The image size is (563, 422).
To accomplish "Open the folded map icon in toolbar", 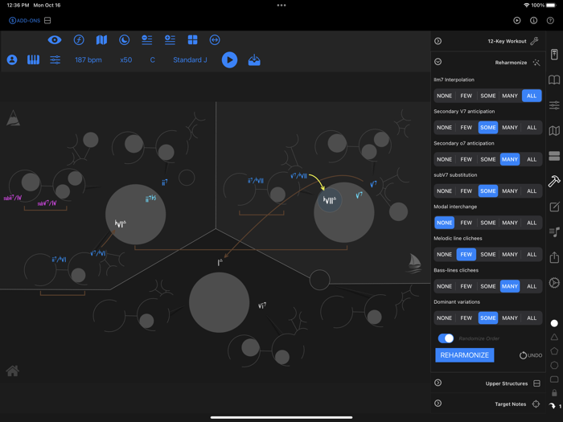I will coord(101,40).
